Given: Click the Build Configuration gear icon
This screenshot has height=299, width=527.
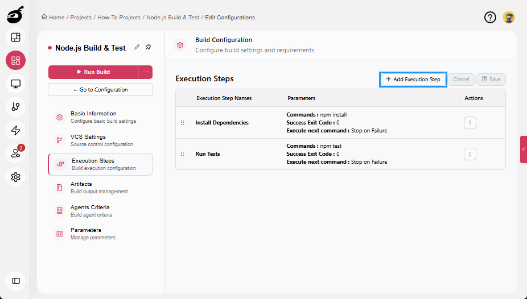Looking at the screenshot, I should pyautogui.click(x=180, y=45).
